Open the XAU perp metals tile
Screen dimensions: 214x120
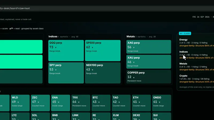149,62
